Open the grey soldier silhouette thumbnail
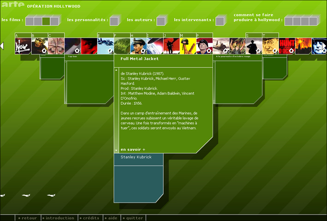327x221 pixels. 254,46
